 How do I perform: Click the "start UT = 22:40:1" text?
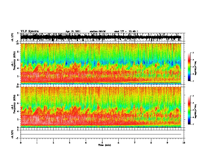126,31
